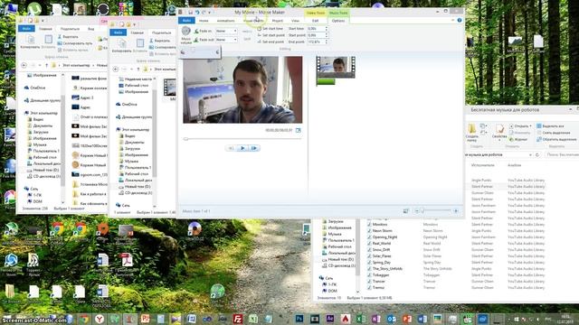579x325 pixels.
Task: Click the Исполнители column header
Action: click(x=482, y=165)
